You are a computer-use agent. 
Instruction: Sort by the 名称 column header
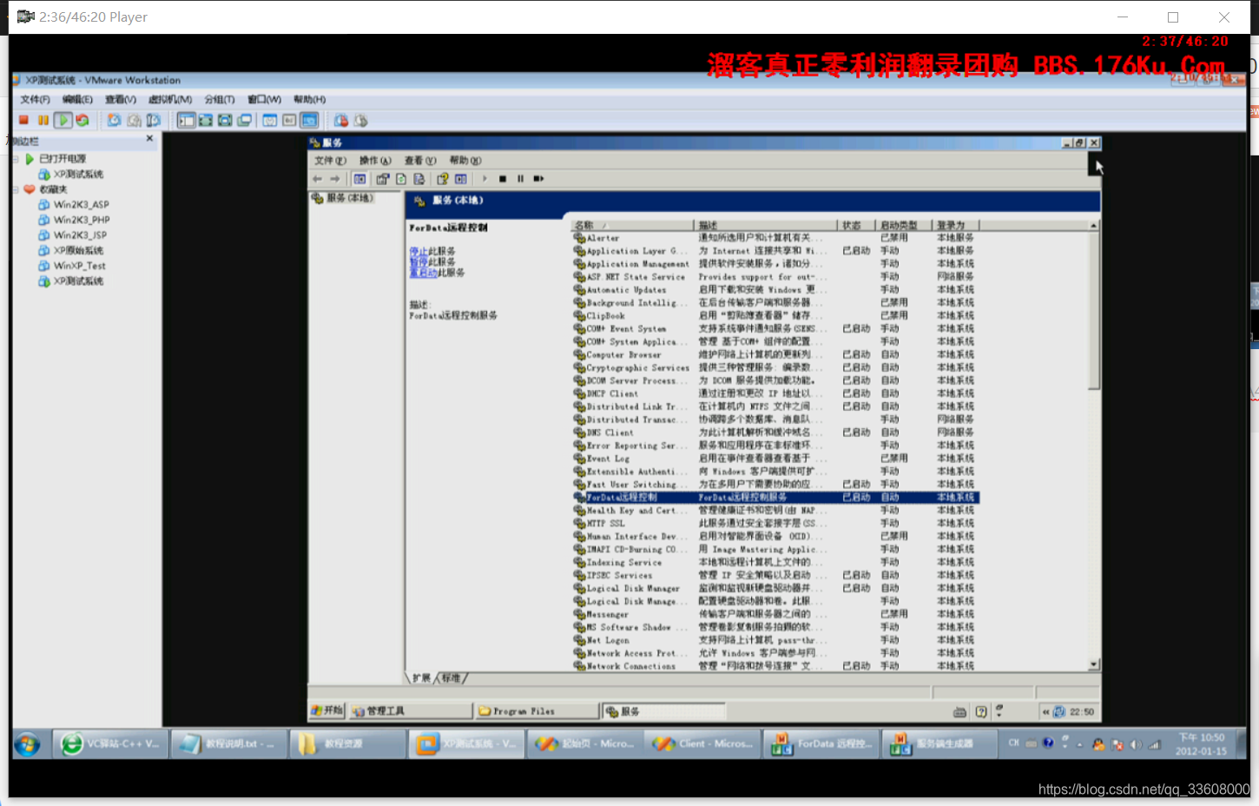point(632,225)
